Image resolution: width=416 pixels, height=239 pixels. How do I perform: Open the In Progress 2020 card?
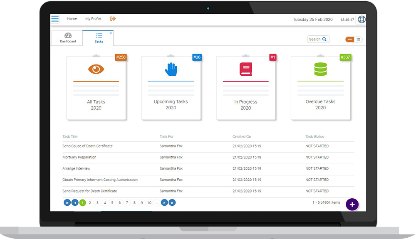246,88
